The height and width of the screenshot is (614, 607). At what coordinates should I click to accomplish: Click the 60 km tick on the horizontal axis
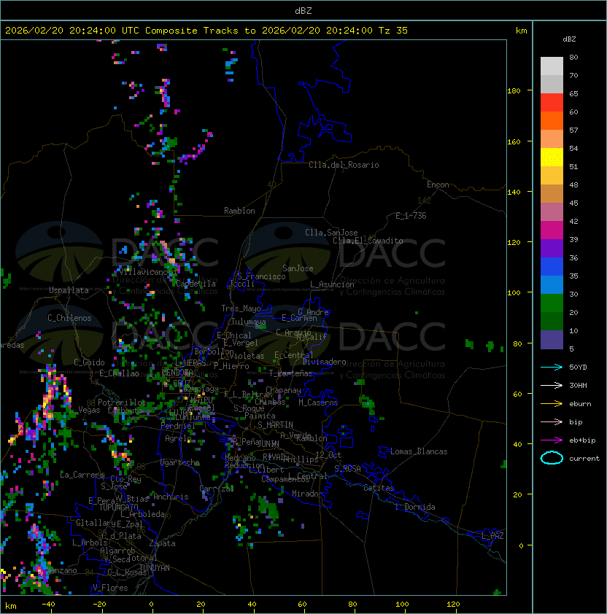click(x=302, y=605)
